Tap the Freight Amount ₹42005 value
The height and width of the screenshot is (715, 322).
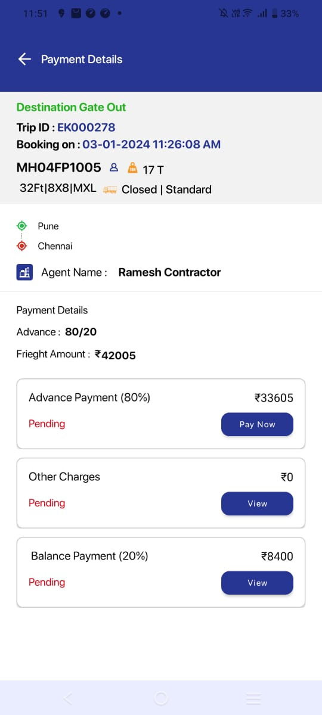pyautogui.click(x=116, y=355)
